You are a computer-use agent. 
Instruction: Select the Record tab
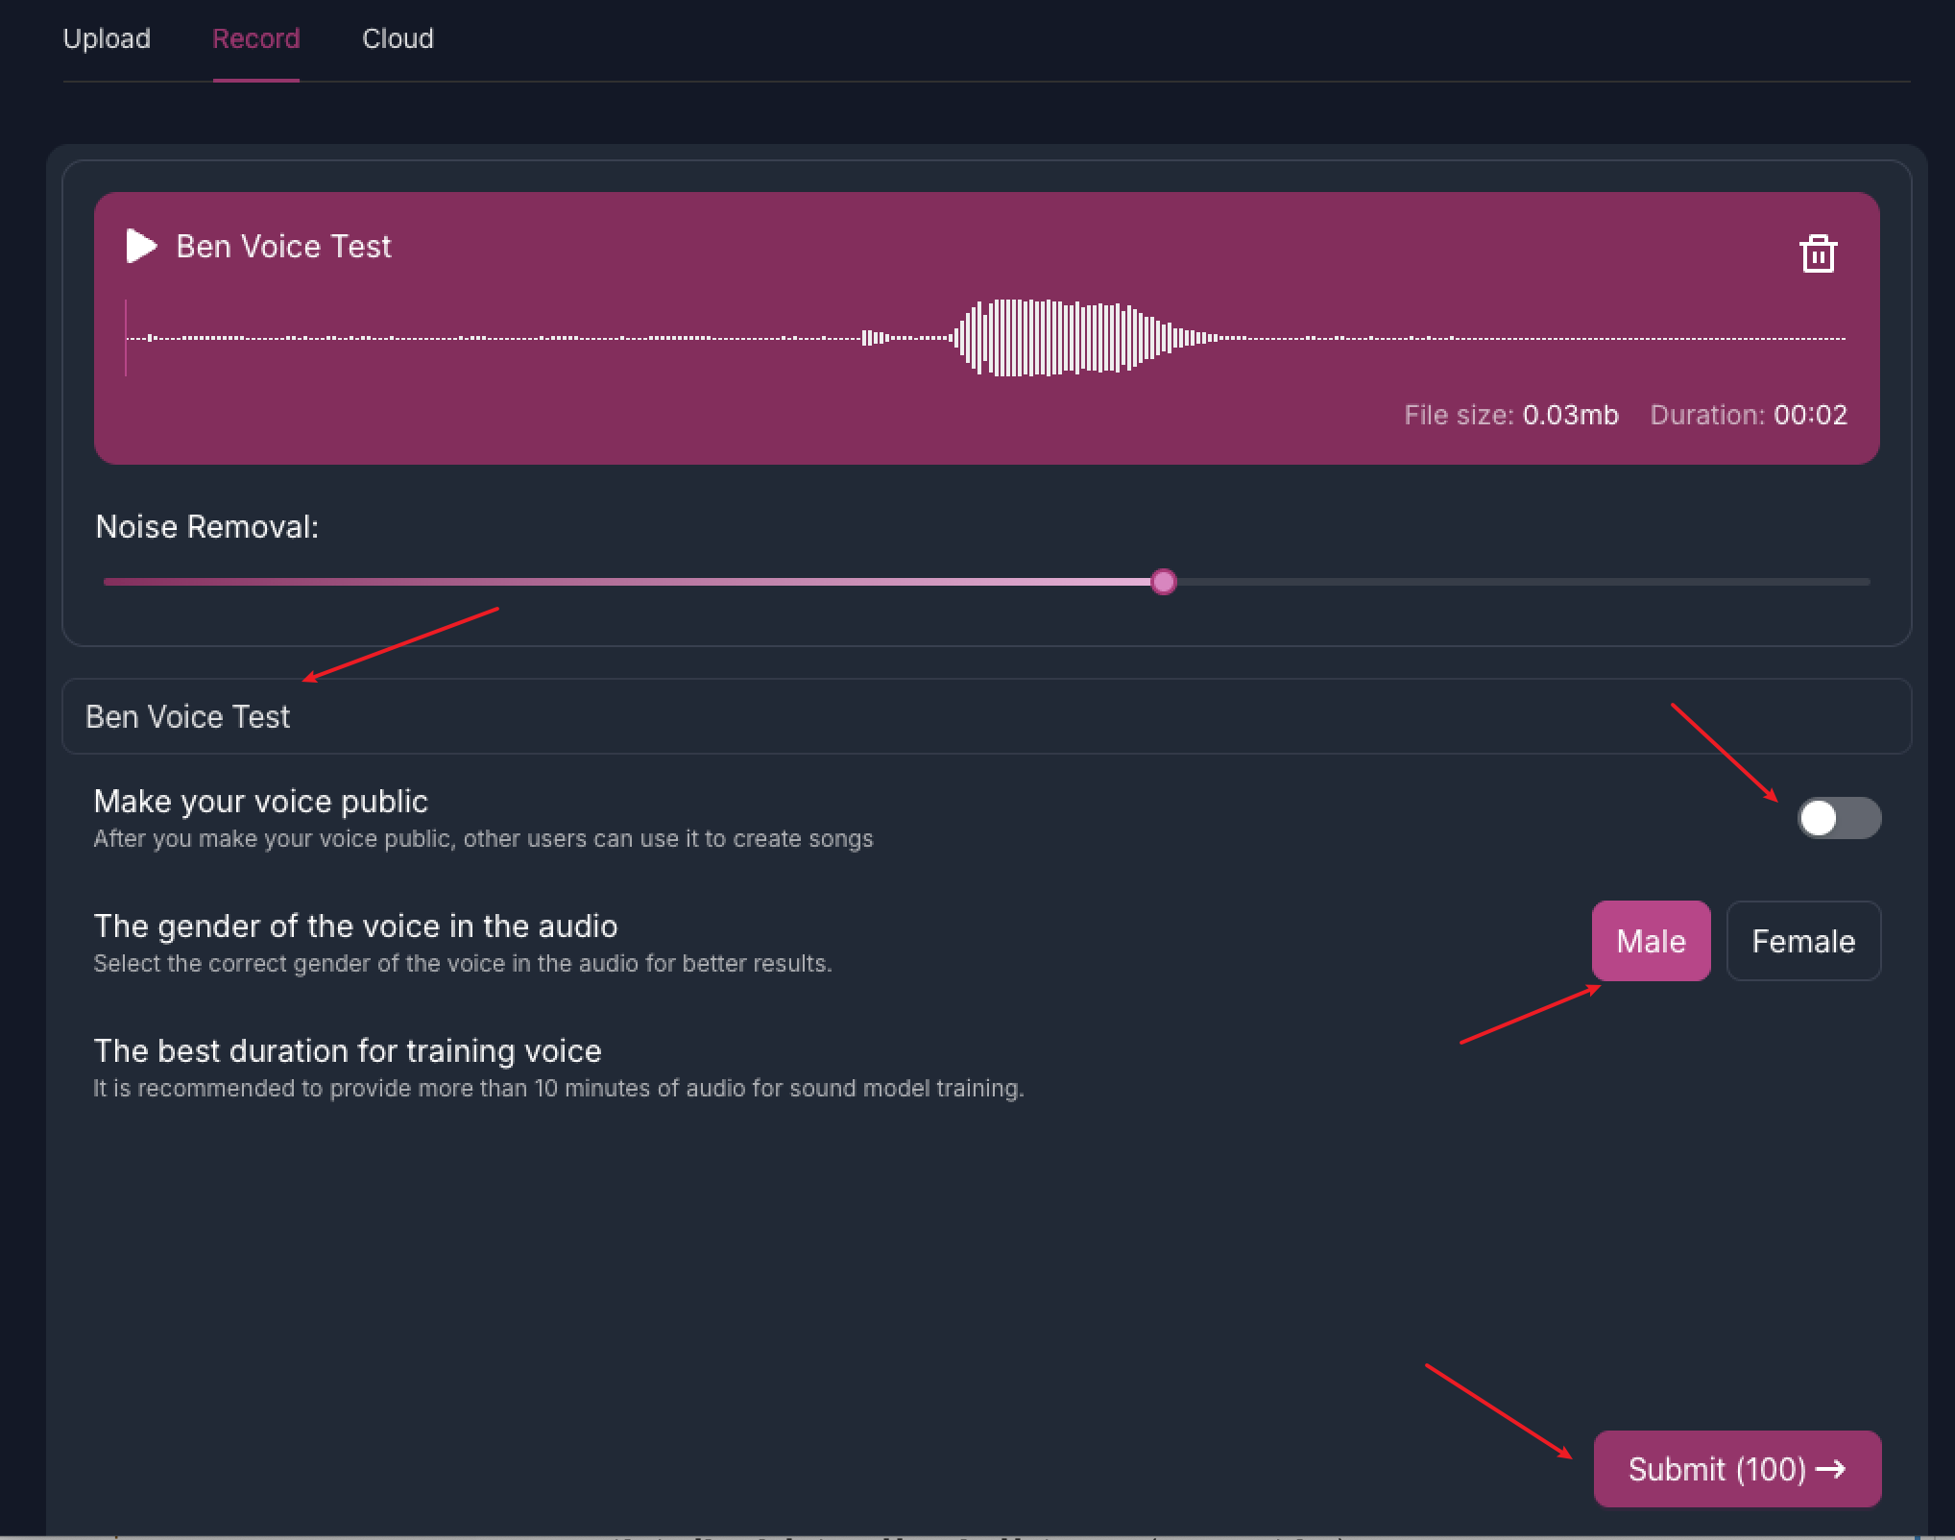click(255, 38)
